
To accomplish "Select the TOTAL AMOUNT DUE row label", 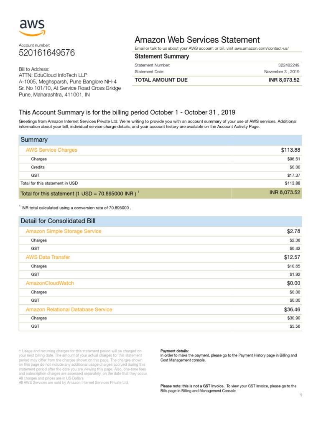I will pos(161,80).
